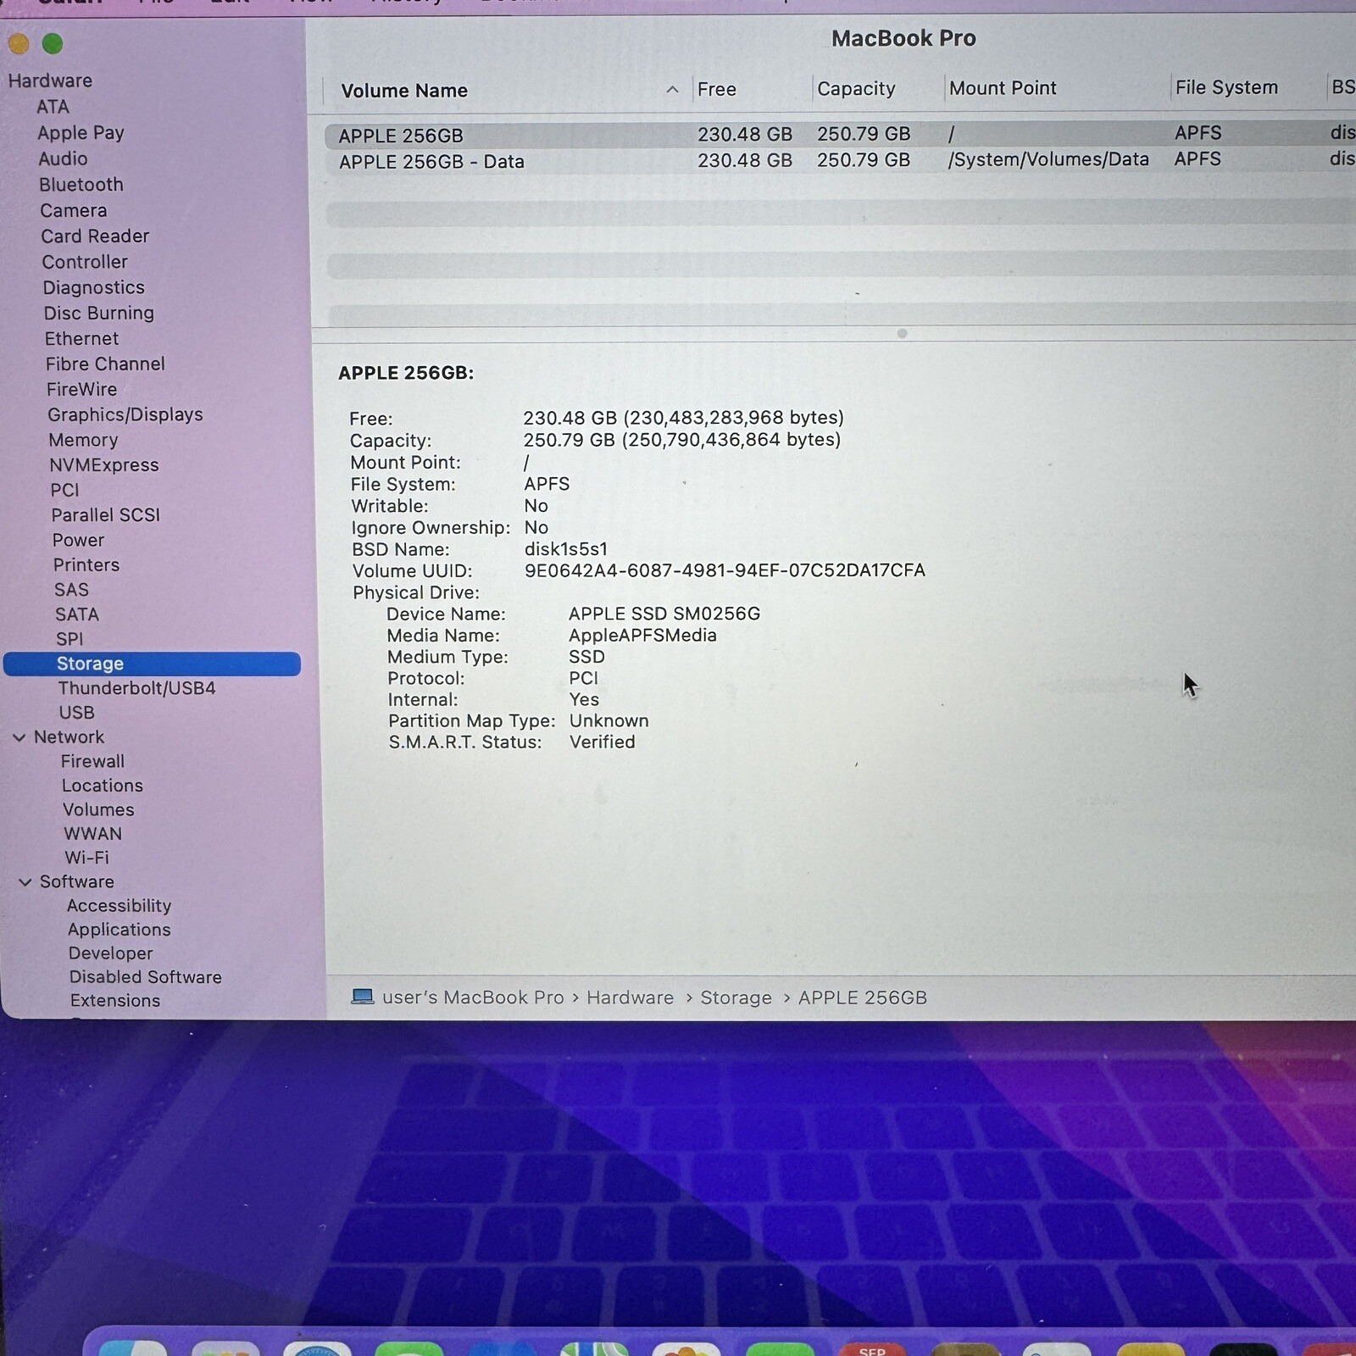
Task: Collapse the Software section chevron
Action: [25, 881]
